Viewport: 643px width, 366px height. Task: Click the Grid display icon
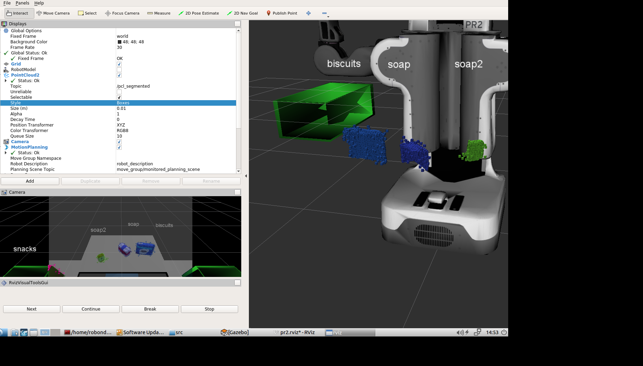(x=6, y=64)
